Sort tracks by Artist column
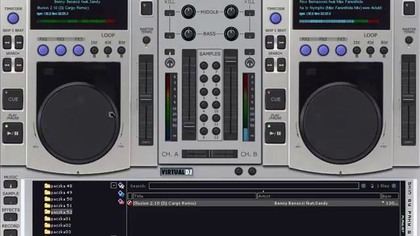The height and width of the screenshot is (236, 420). 318,196
